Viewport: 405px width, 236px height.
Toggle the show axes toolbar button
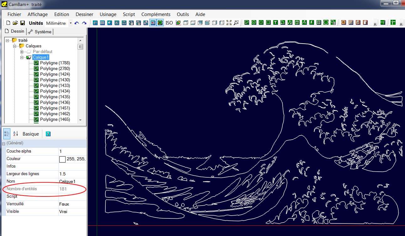(x=95, y=23)
